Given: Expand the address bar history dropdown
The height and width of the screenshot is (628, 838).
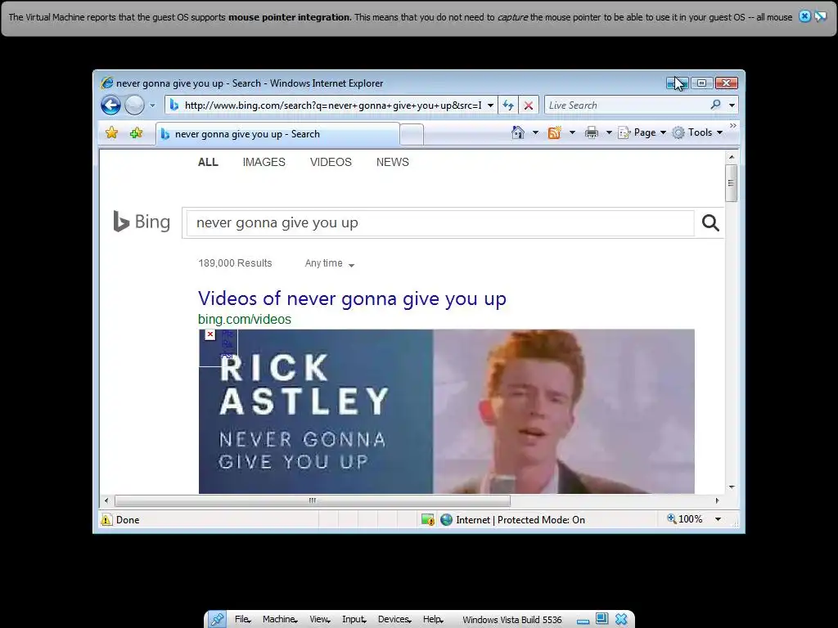Looking at the screenshot, I should pyautogui.click(x=490, y=105).
